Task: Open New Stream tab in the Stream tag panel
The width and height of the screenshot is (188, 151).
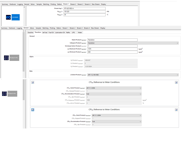Action: [96, 4]
